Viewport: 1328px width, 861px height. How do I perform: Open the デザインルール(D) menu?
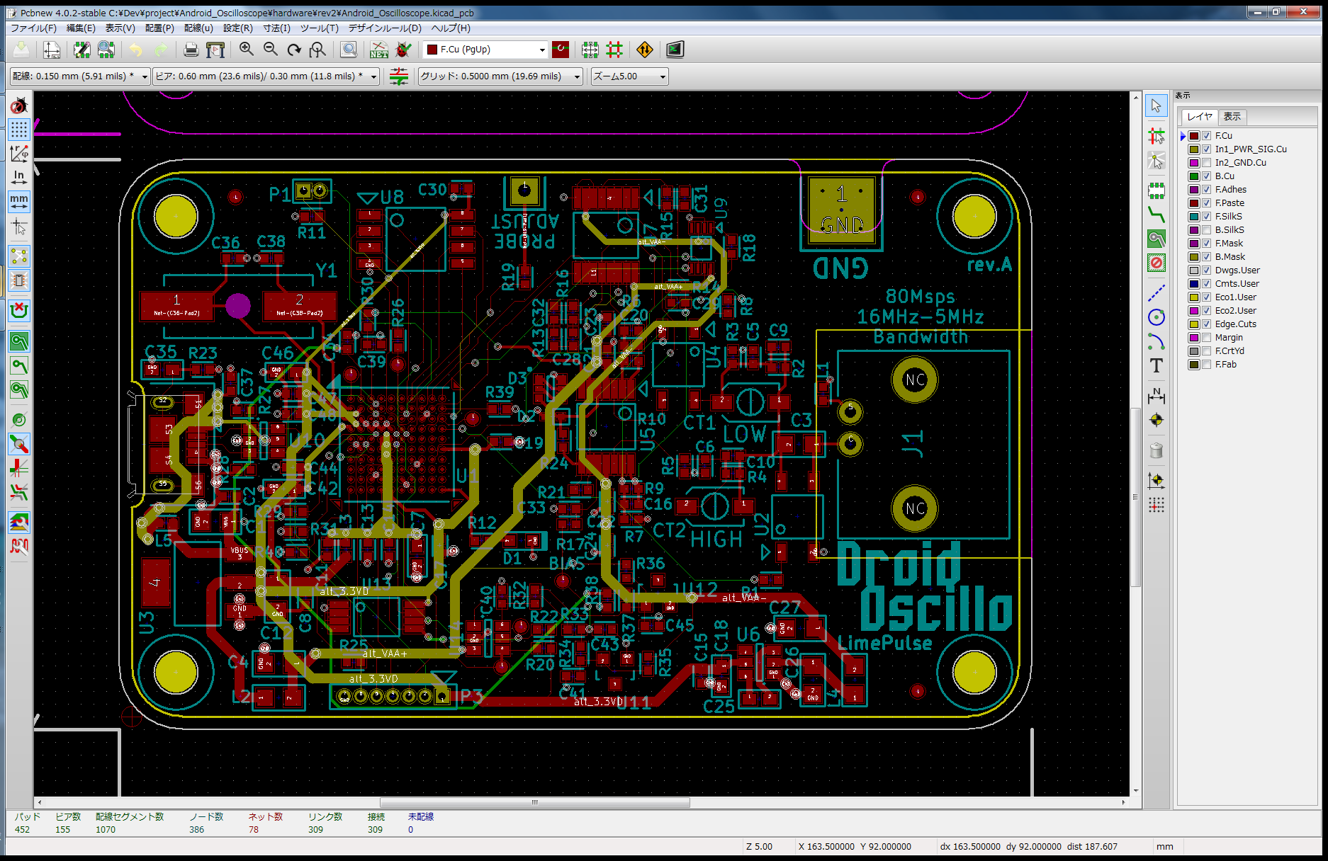click(x=385, y=28)
